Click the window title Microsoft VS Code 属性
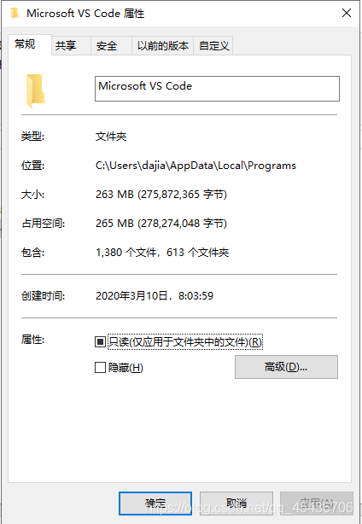The image size is (362, 524). 85,14
